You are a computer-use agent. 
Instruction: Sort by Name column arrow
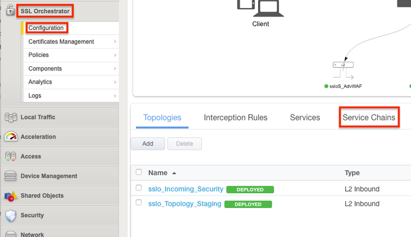(x=174, y=173)
